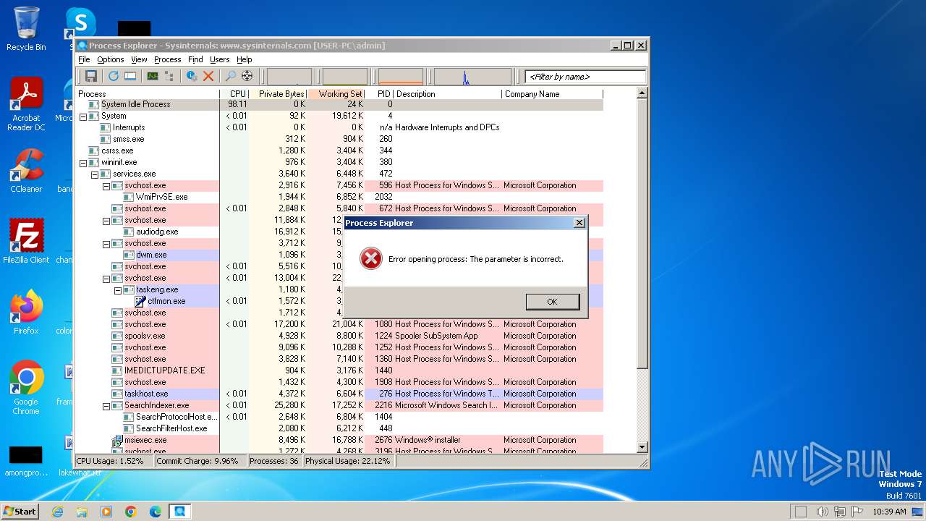
Task: Collapse the System process node
Action: (x=82, y=116)
